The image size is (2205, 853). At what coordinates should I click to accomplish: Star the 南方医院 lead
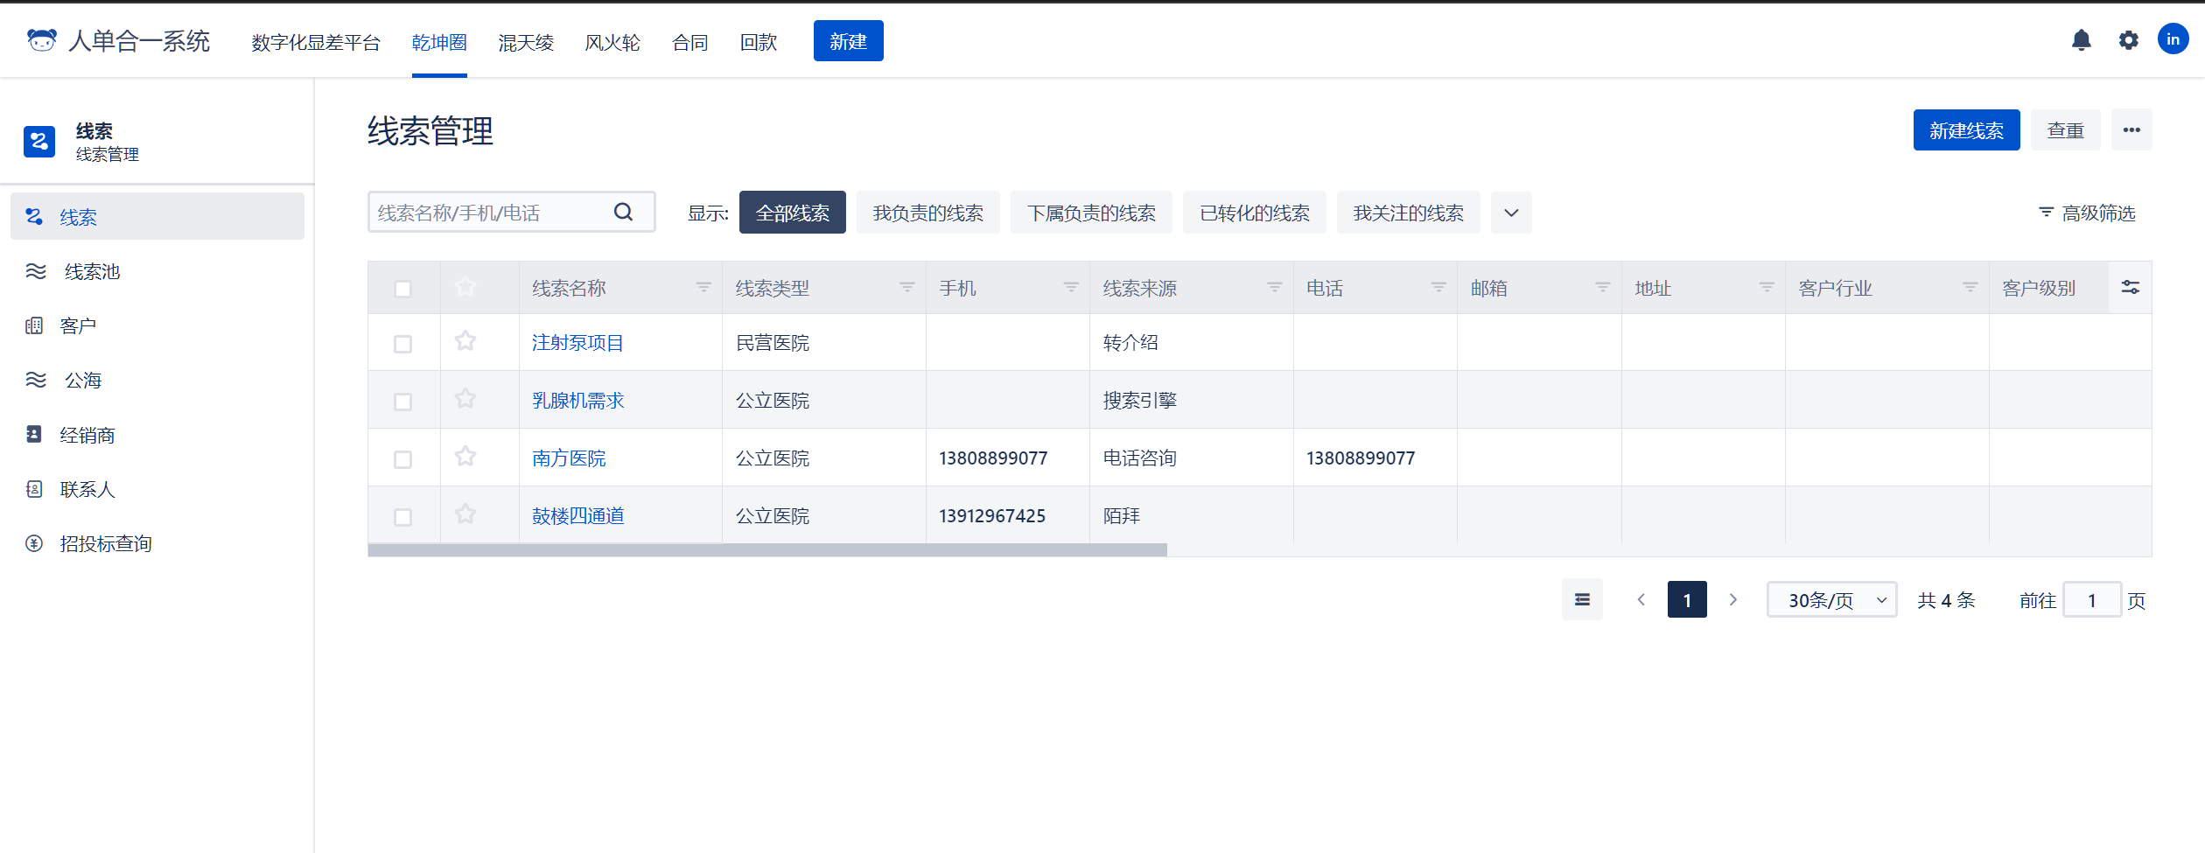465,456
